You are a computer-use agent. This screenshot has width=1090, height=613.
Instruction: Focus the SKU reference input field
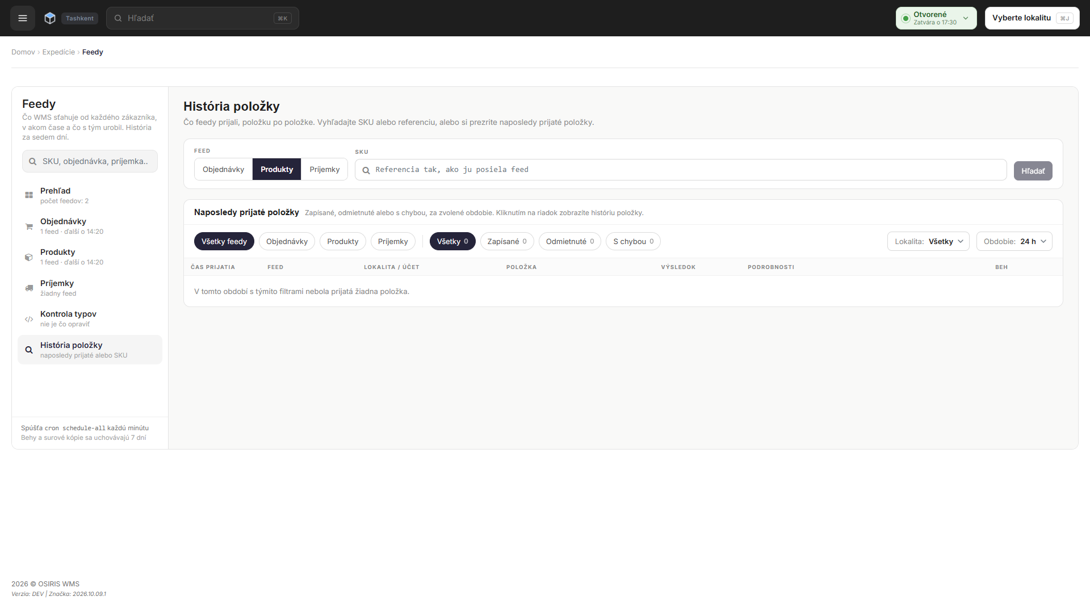pos(681,170)
